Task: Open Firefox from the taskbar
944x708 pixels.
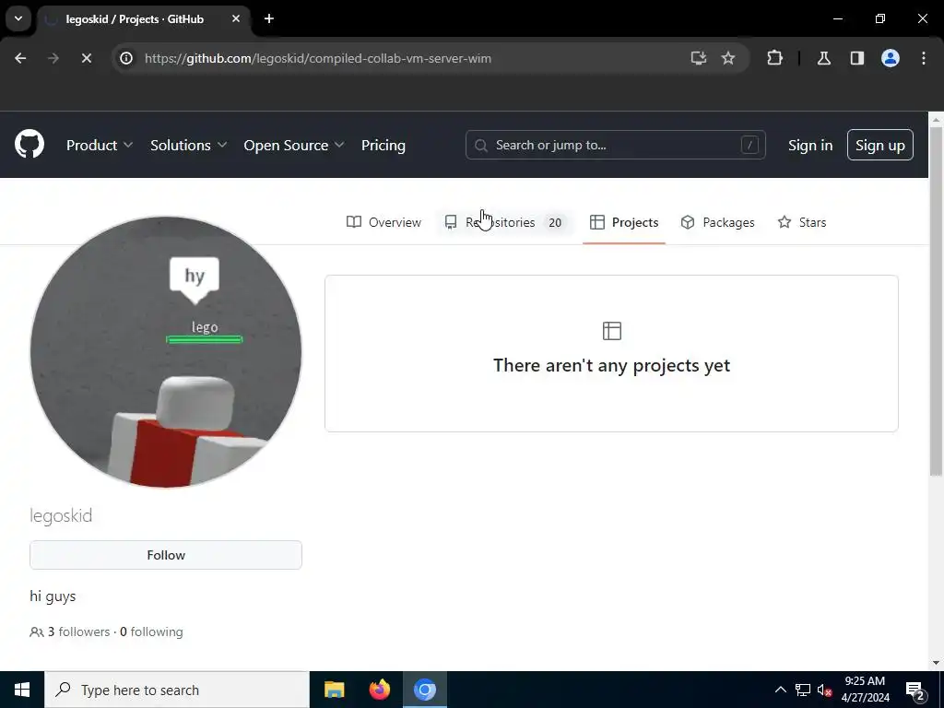Action: (379, 690)
